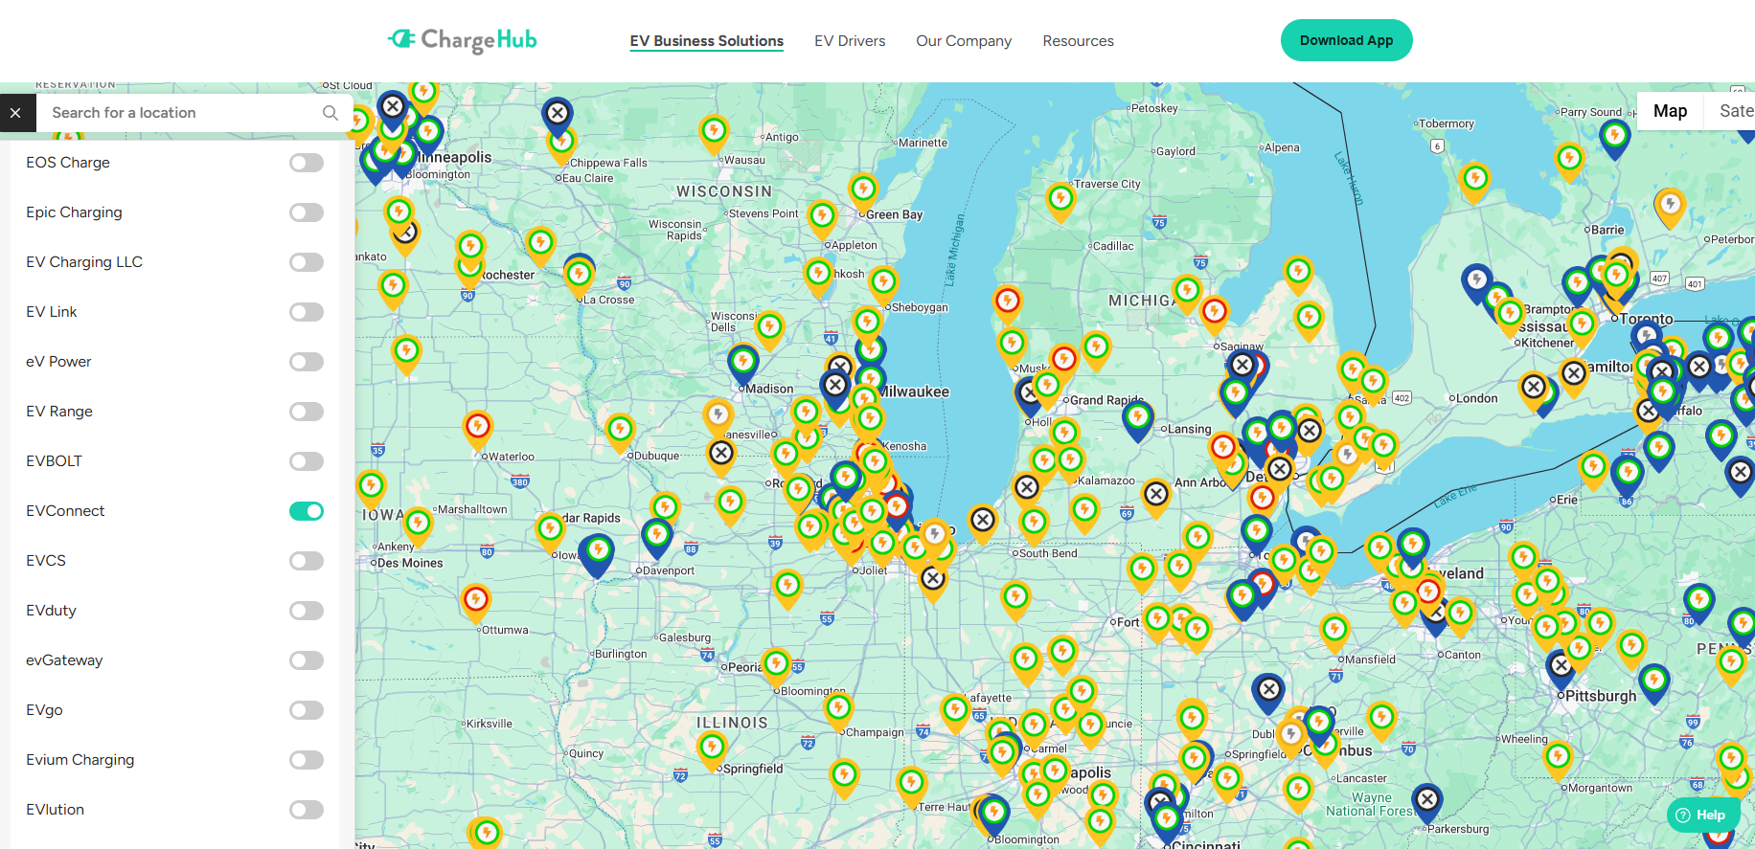
Task: Click the charger pin near Springfield, Illinois
Action: (712, 747)
